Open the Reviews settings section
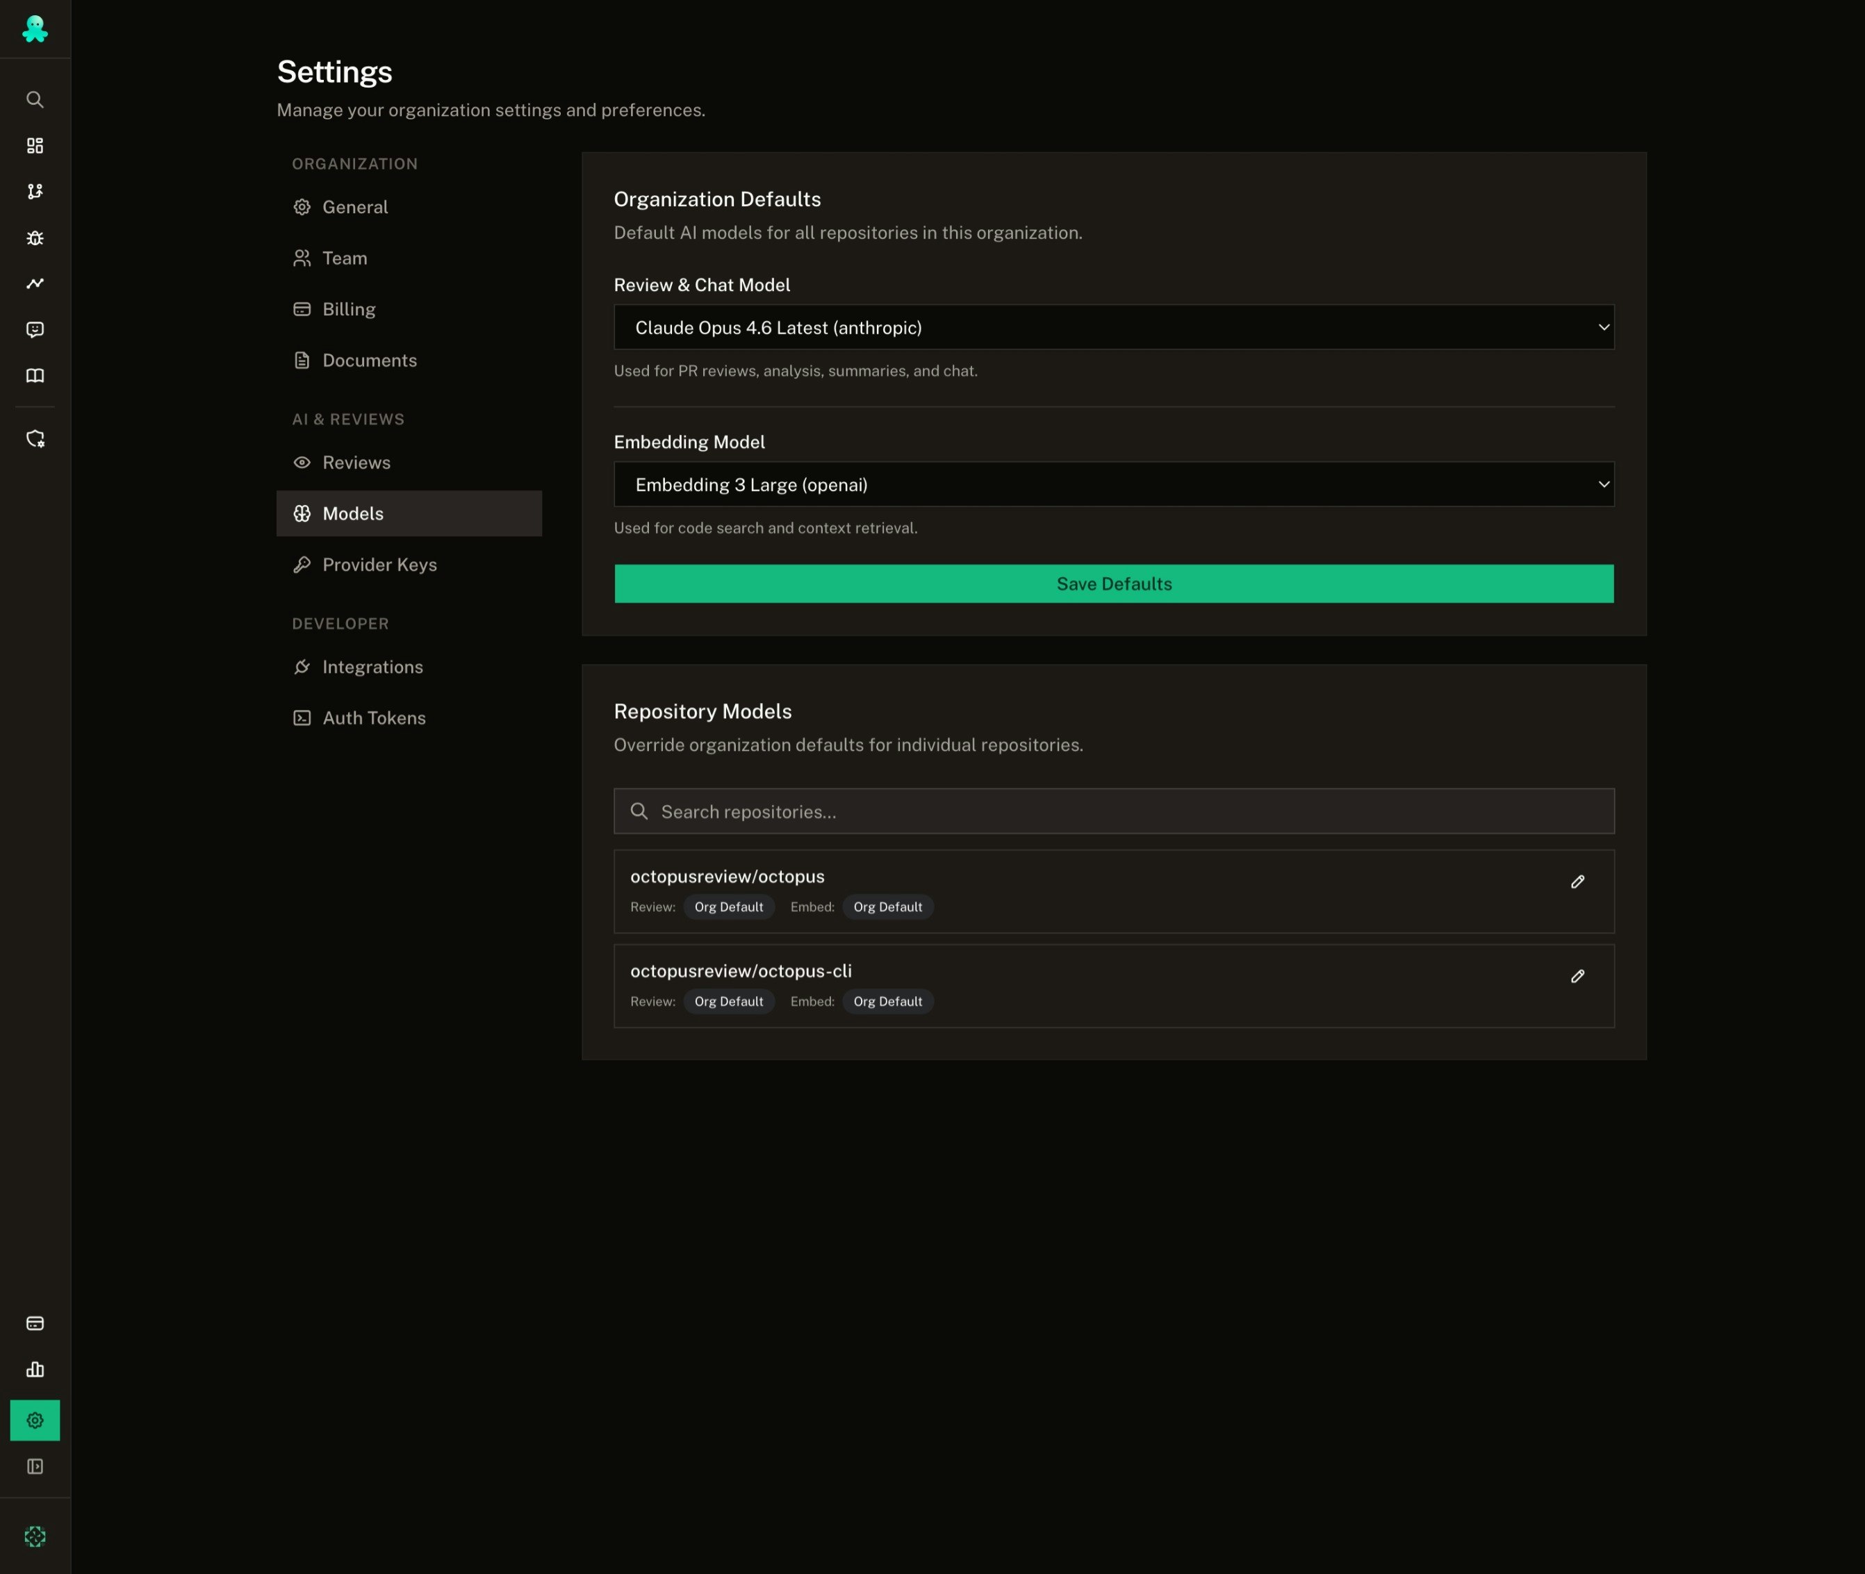The width and height of the screenshot is (1865, 1574). 355,462
